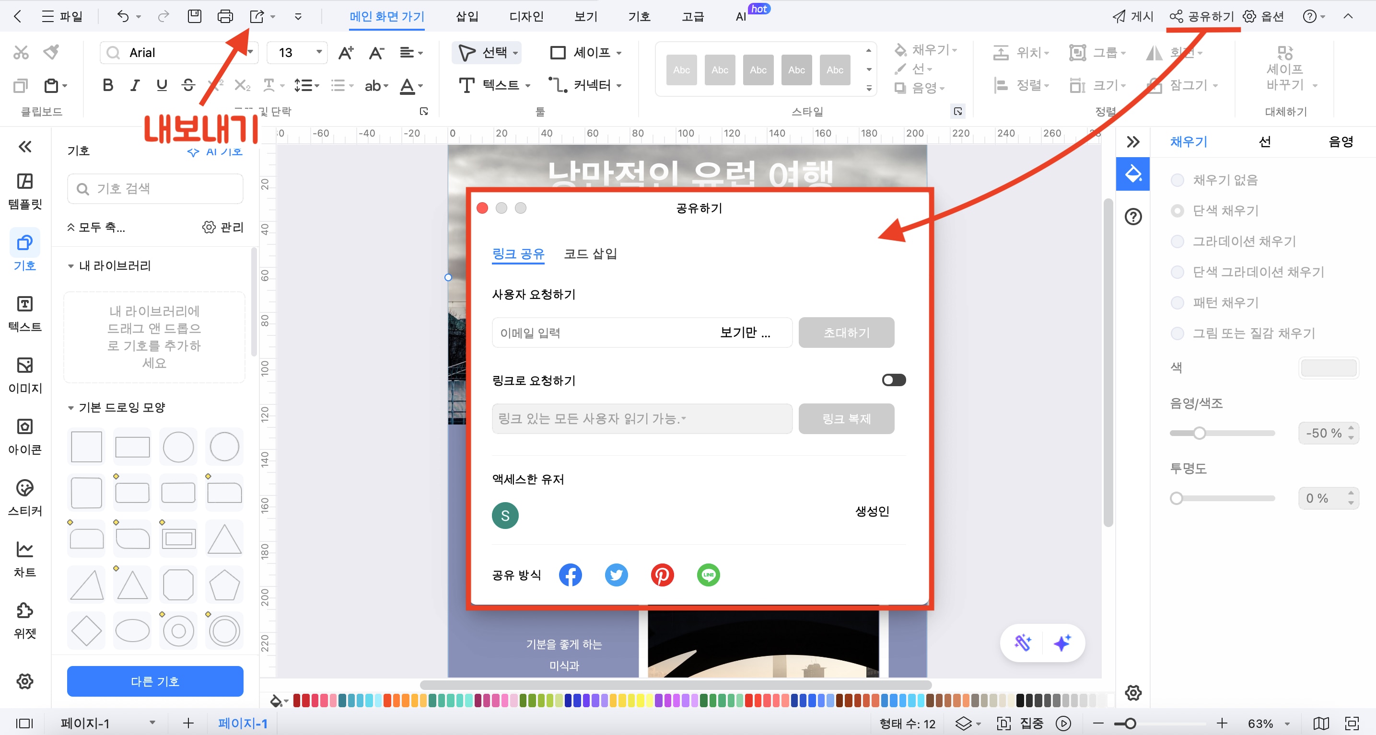The height and width of the screenshot is (735, 1376).
Task: Share the document via Pinterest
Action: 662,575
